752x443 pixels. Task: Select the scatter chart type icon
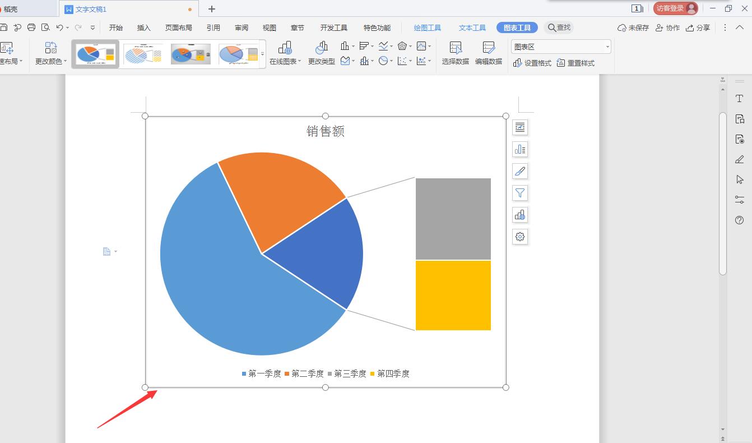(x=402, y=62)
